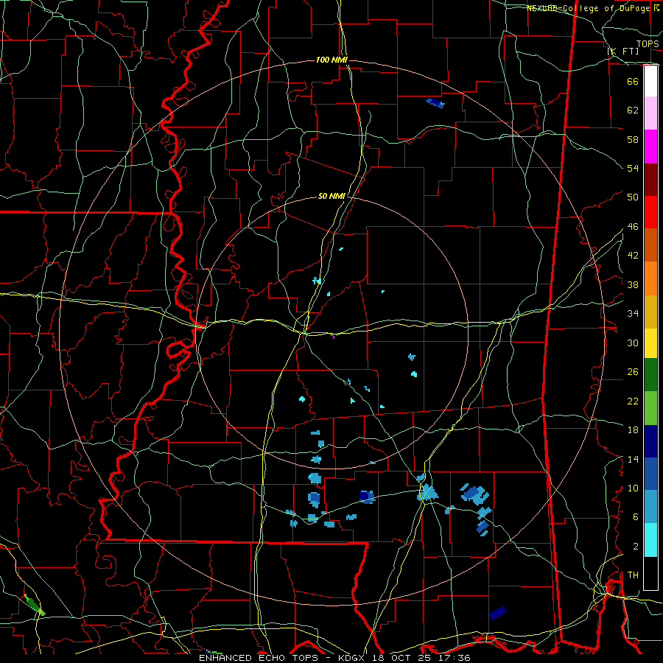This screenshot has height=663, width=663.
Task: Click the legend value 22
Action: (x=633, y=401)
